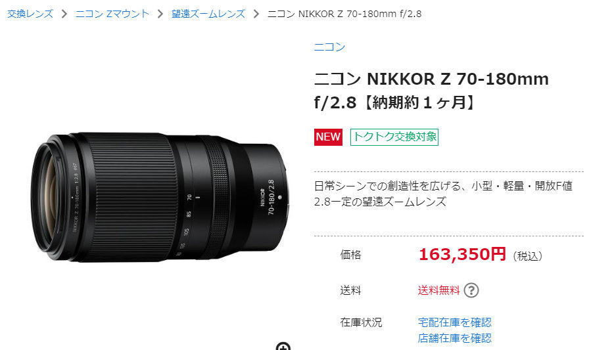The height and width of the screenshot is (350, 589).
Task: Go to ニコン Zマウント category breadcrumb
Action: (112, 14)
